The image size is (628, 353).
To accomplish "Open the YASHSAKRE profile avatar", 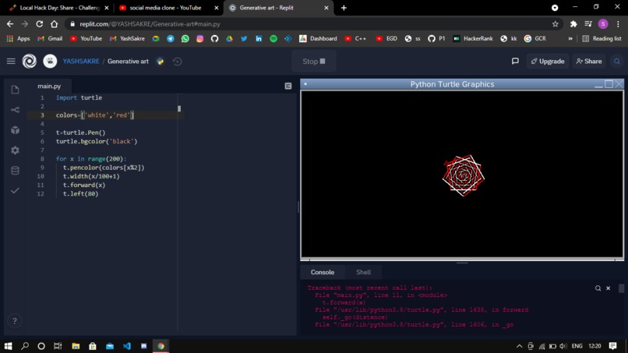I will [x=50, y=62].
